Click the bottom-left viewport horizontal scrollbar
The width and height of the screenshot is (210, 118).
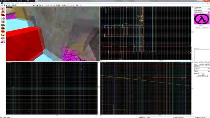[52, 115]
